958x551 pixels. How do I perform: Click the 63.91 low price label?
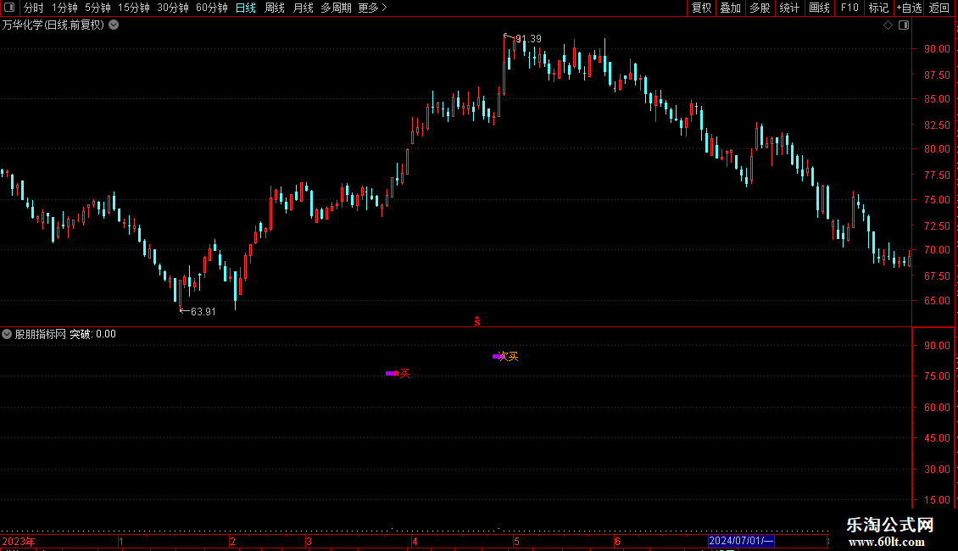(x=203, y=312)
